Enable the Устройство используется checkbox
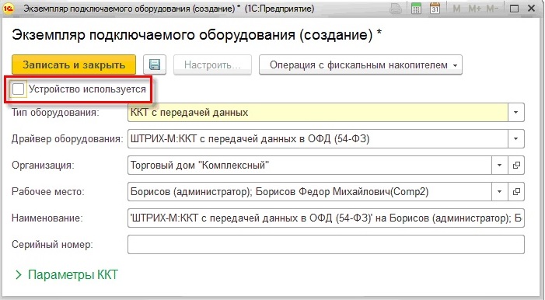 (19, 89)
